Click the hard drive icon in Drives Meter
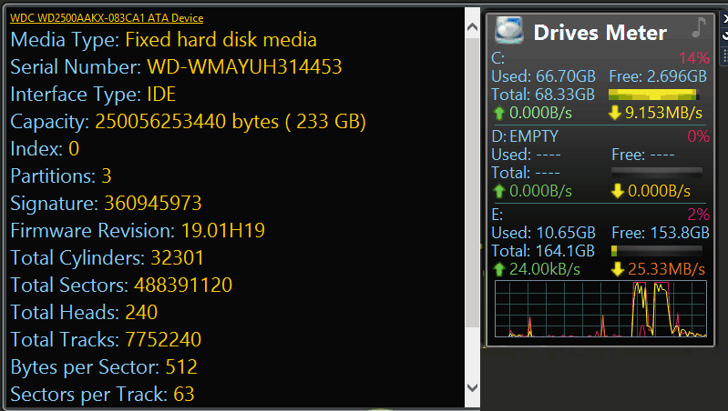This screenshot has width=728, height=411. tap(508, 30)
